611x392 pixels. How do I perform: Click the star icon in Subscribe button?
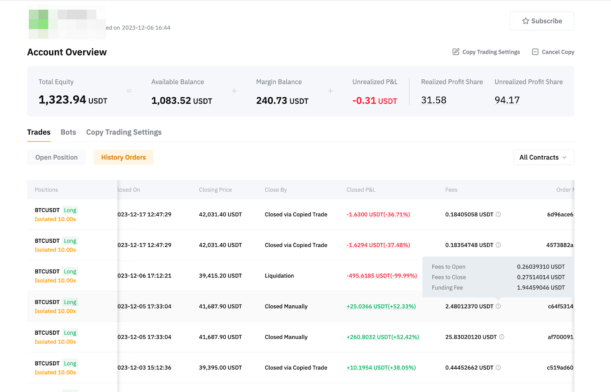[525, 21]
